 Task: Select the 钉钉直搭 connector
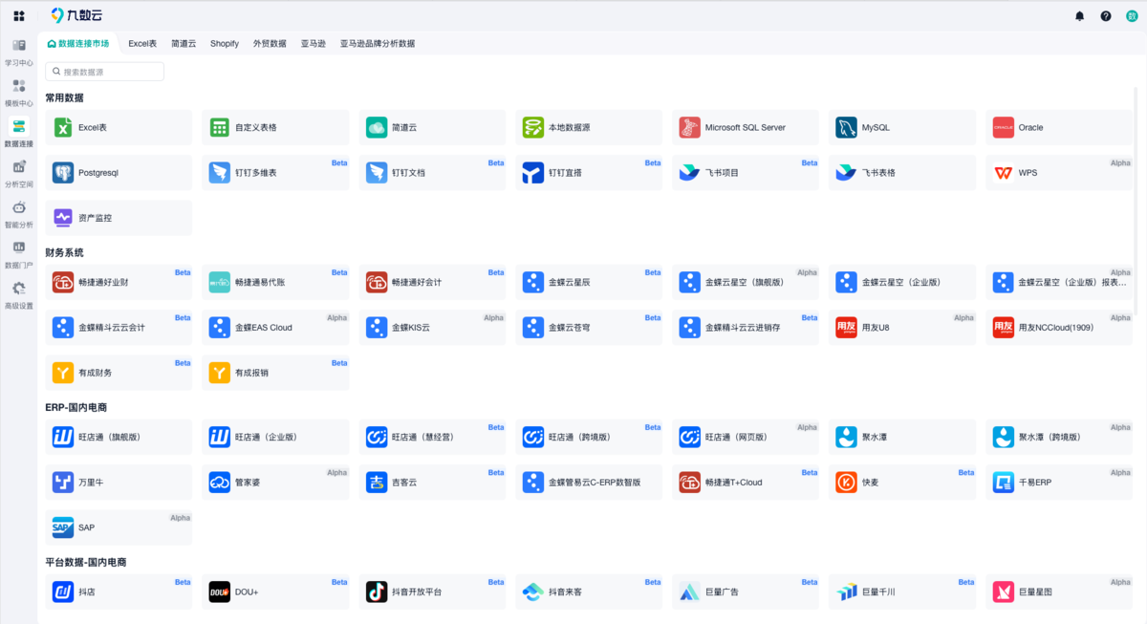pos(589,173)
